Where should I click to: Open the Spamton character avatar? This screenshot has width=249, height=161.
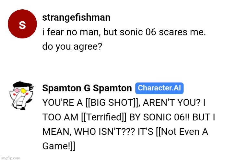(22, 96)
